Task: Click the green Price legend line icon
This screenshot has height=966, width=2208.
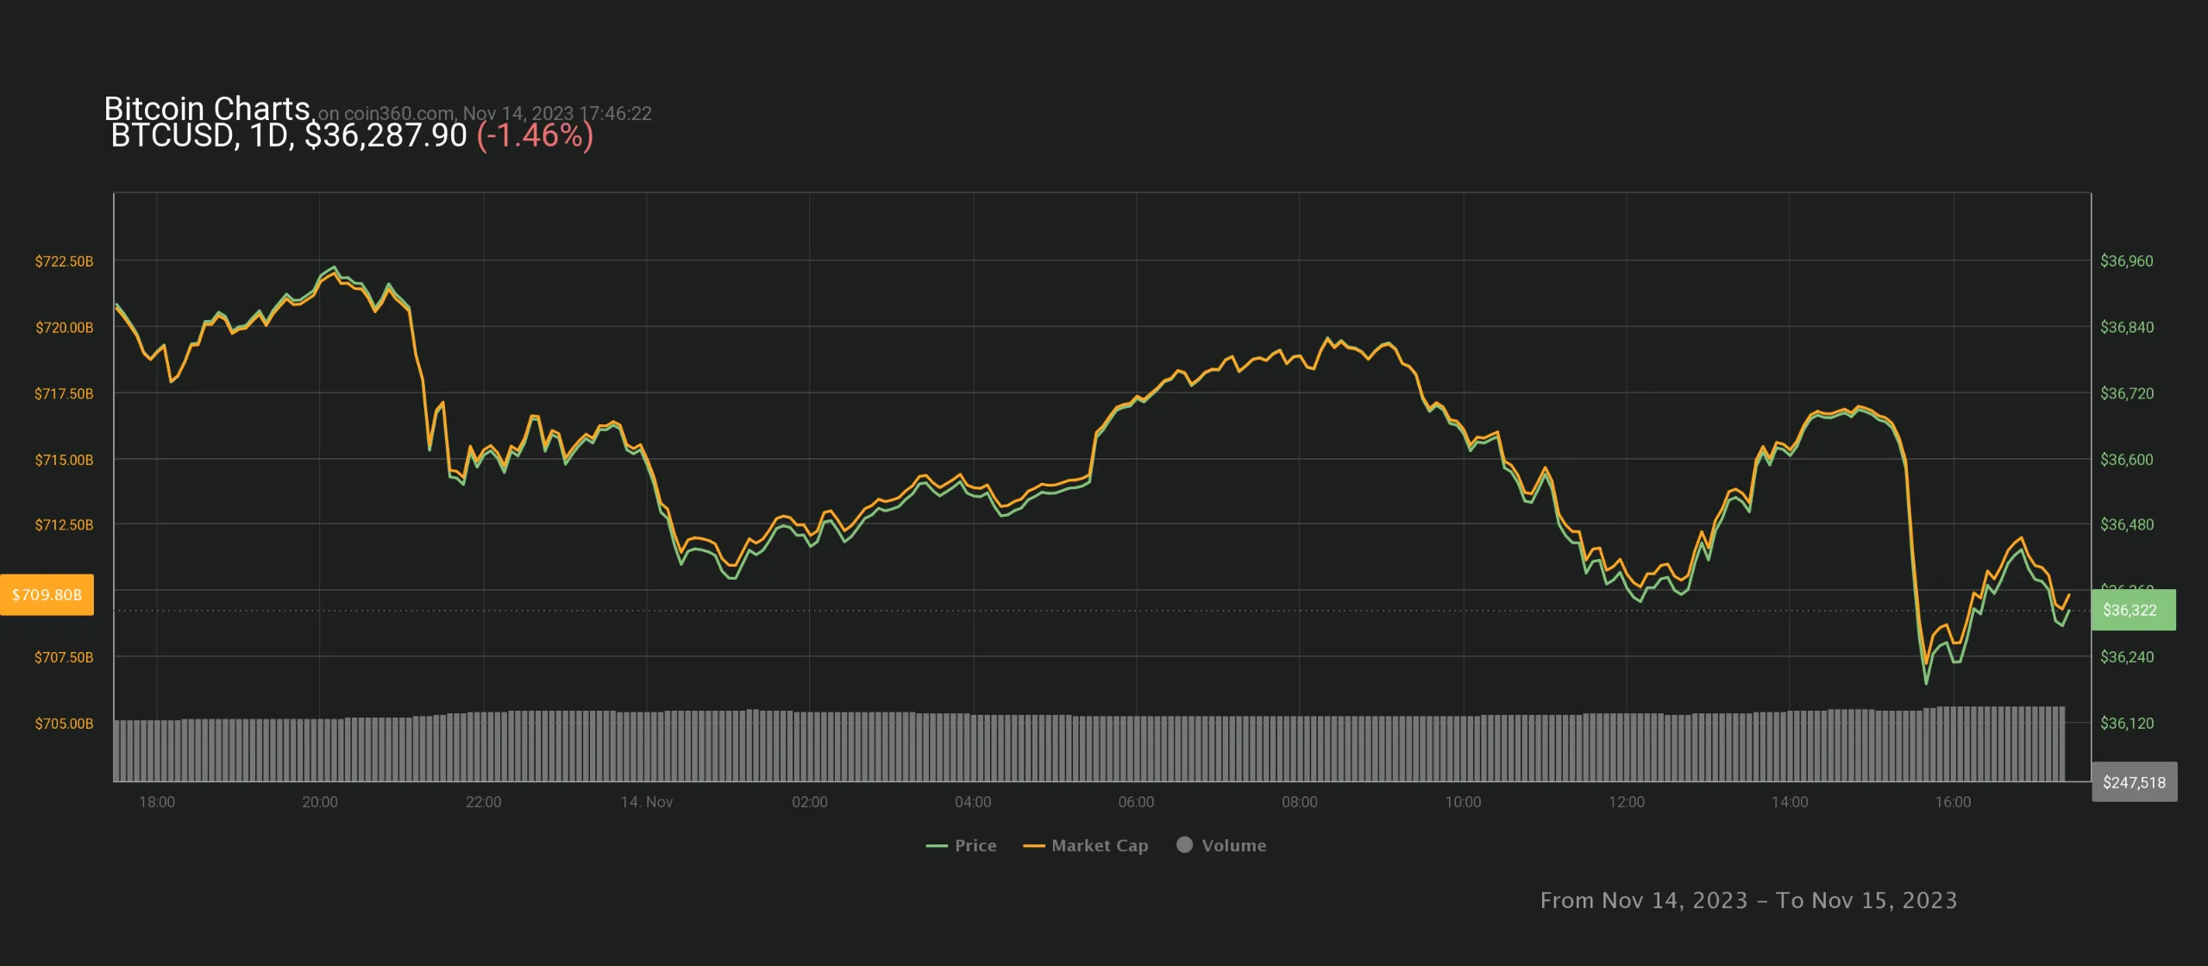Action: pos(936,846)
